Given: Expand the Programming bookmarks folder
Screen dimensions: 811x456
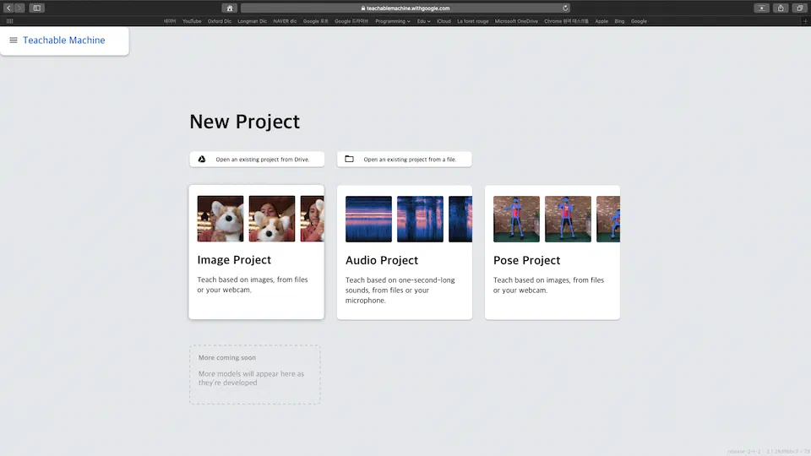Looking at the screenshot, I should pyautogui.click(x=393, y=21).
